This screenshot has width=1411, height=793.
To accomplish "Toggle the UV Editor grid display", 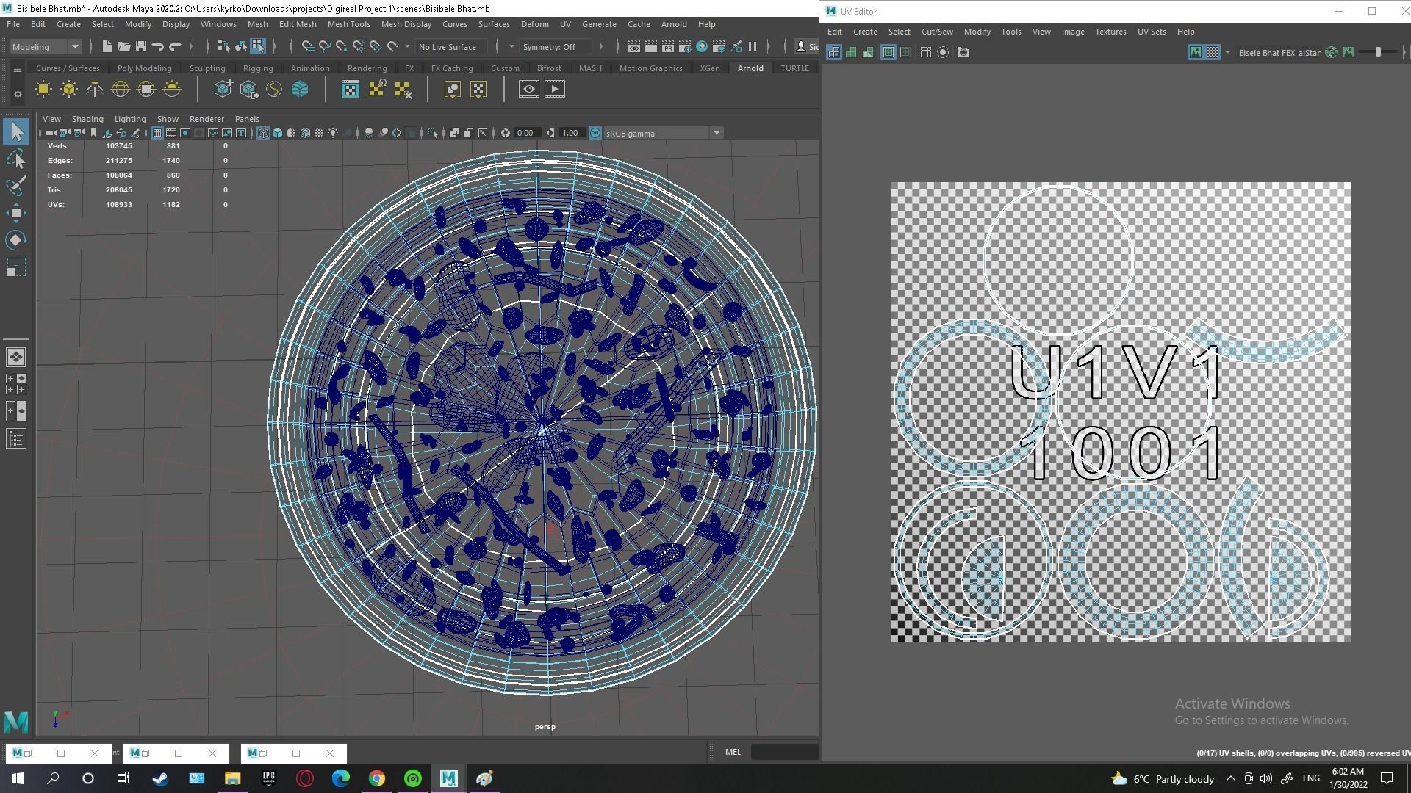I will click(x=926, y=52).
